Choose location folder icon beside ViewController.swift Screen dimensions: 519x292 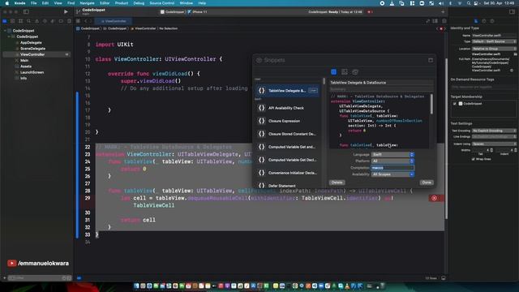tap(515, 54)
